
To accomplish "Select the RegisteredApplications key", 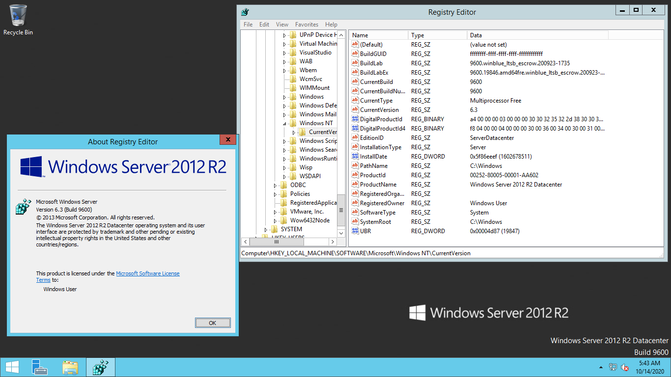I will tap(313, 203).
